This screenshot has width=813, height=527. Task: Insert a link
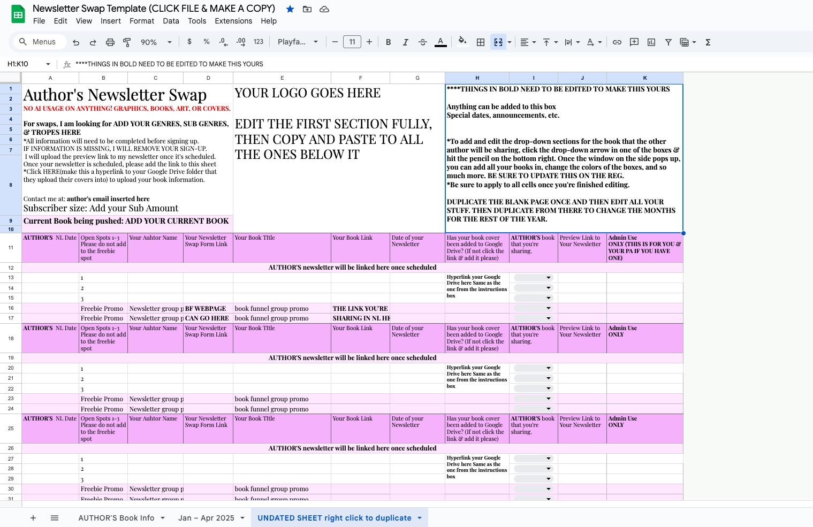617,42
